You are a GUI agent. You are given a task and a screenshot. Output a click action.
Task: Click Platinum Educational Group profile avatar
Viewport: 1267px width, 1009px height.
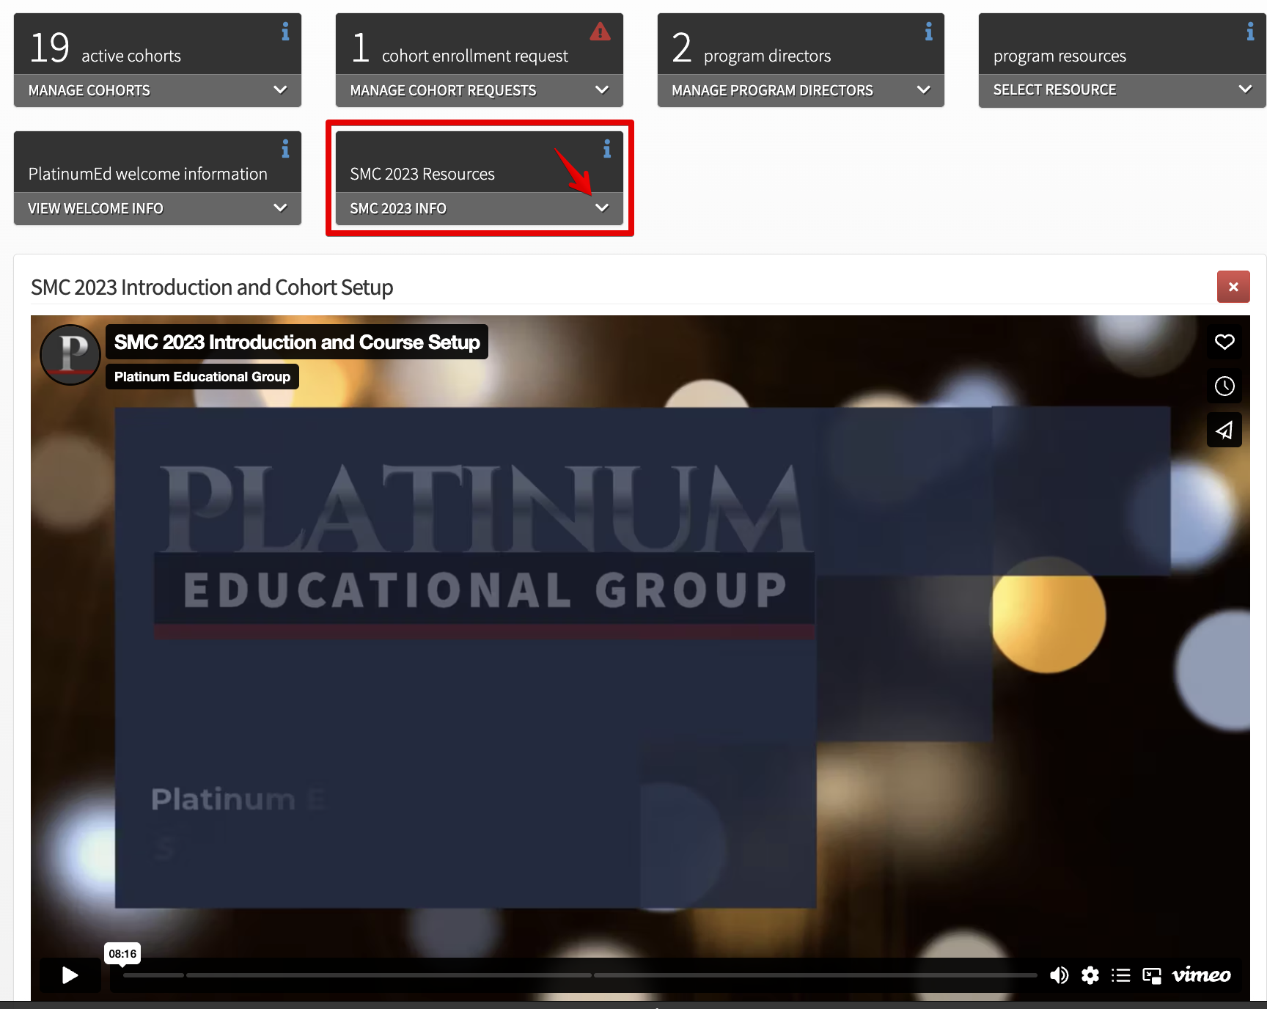point(70,355)
